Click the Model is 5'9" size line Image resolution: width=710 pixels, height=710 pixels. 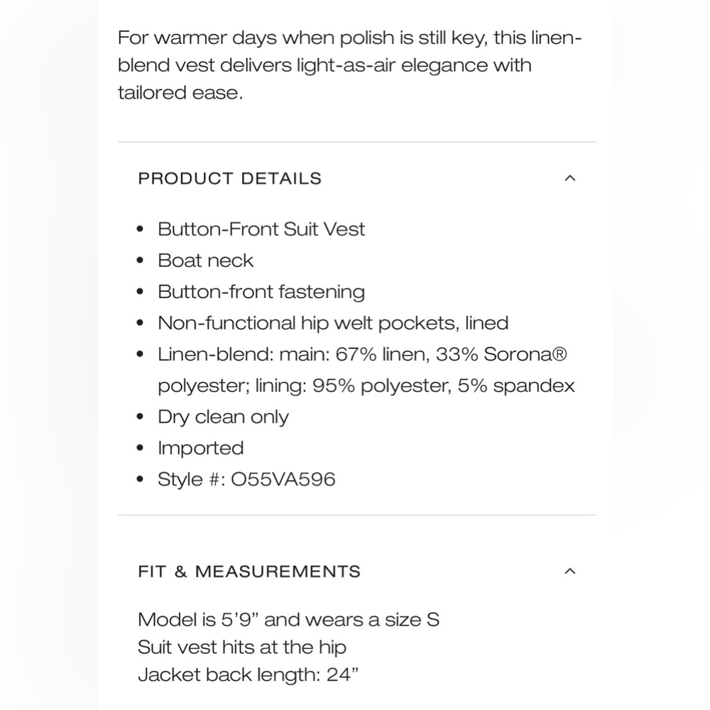point(288,619)
